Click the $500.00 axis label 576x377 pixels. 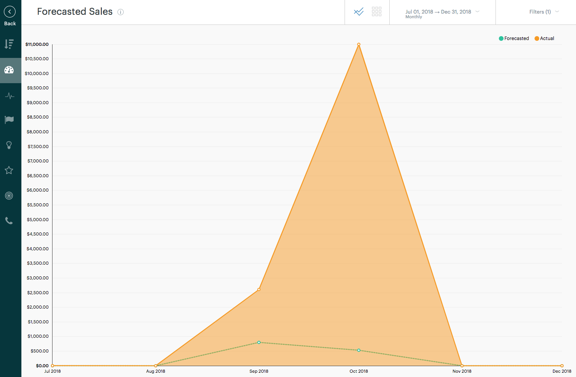pos(40,351)
